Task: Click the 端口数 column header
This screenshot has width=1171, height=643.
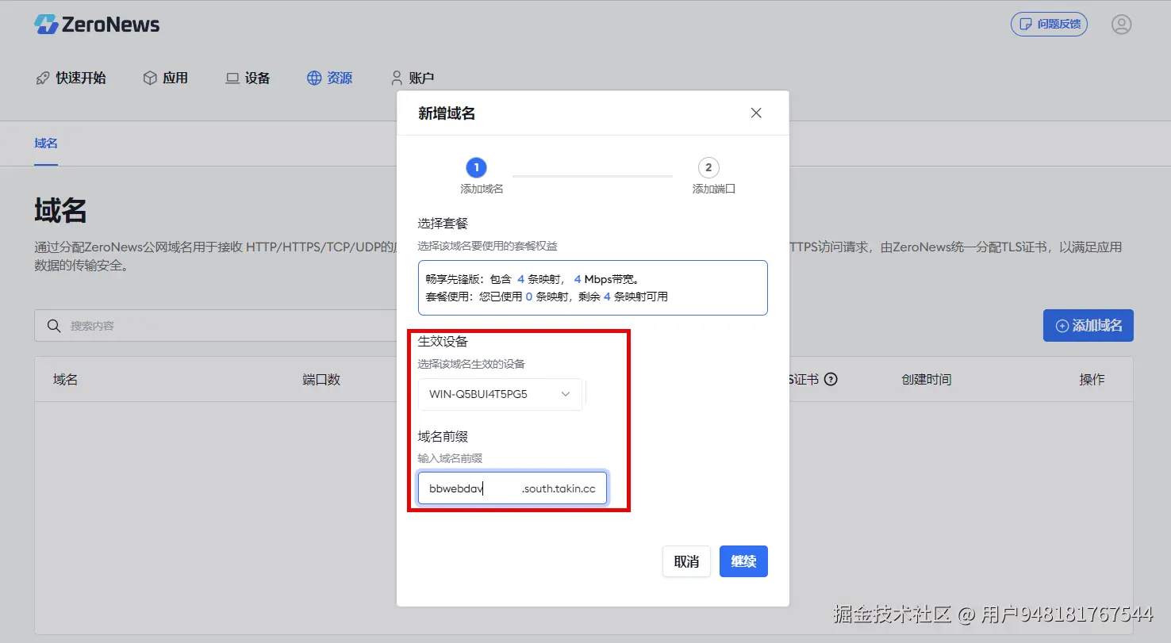Action: pyautogui.click(x=321, y=380)
